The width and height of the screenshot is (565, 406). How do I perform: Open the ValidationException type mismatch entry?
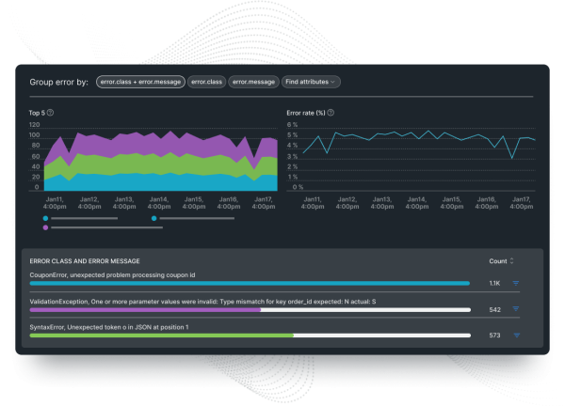[202, 300]
